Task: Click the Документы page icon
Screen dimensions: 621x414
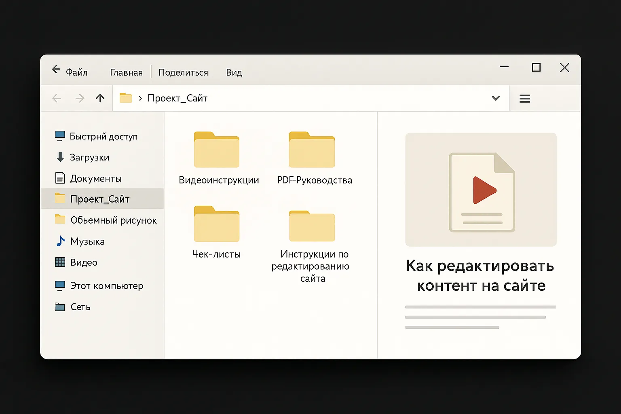Action: click(x=60, y=178)
